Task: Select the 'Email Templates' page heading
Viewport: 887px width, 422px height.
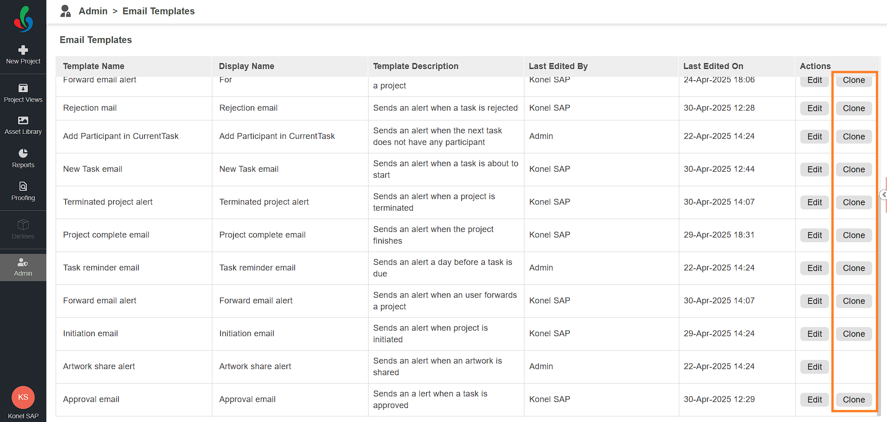Action: tap(96, 40)
